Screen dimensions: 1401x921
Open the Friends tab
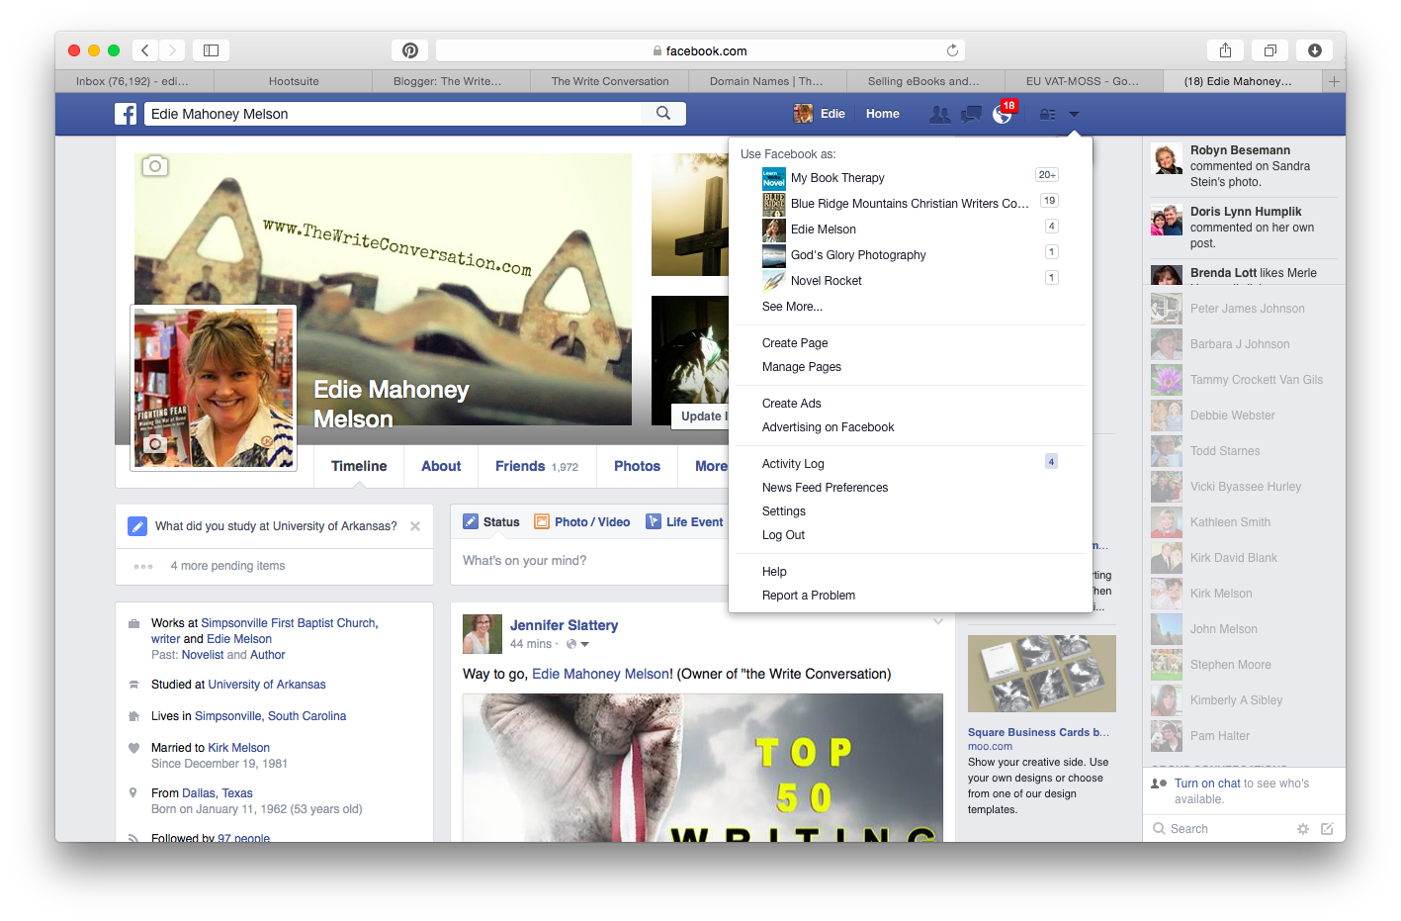click(x=537, y=466)
